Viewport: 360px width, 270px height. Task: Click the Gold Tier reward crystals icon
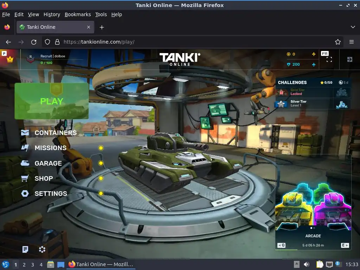pyautogui.click(x=342, y=92)
